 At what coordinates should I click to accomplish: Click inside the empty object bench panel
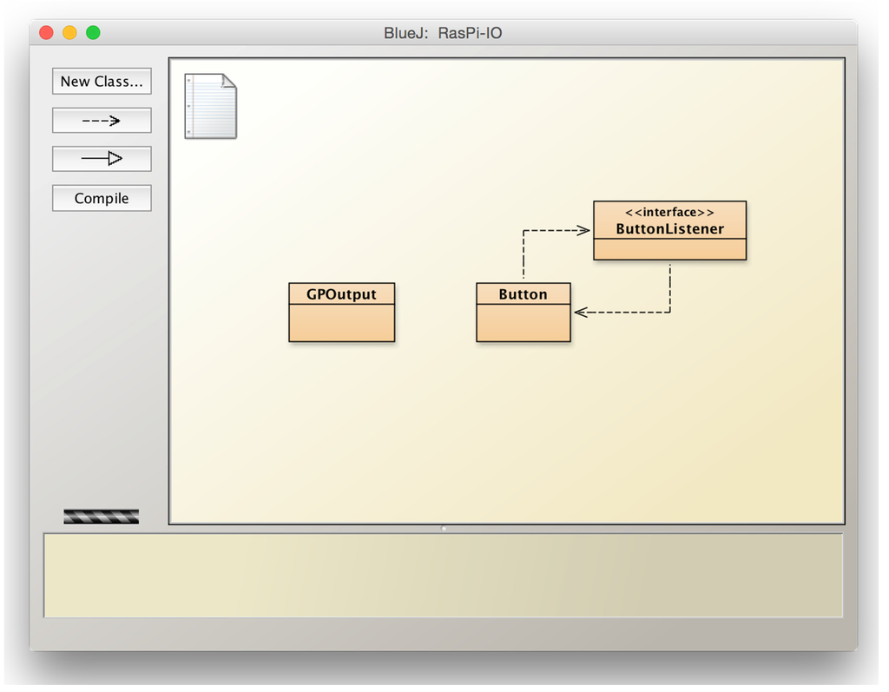[x=443, y=575]
